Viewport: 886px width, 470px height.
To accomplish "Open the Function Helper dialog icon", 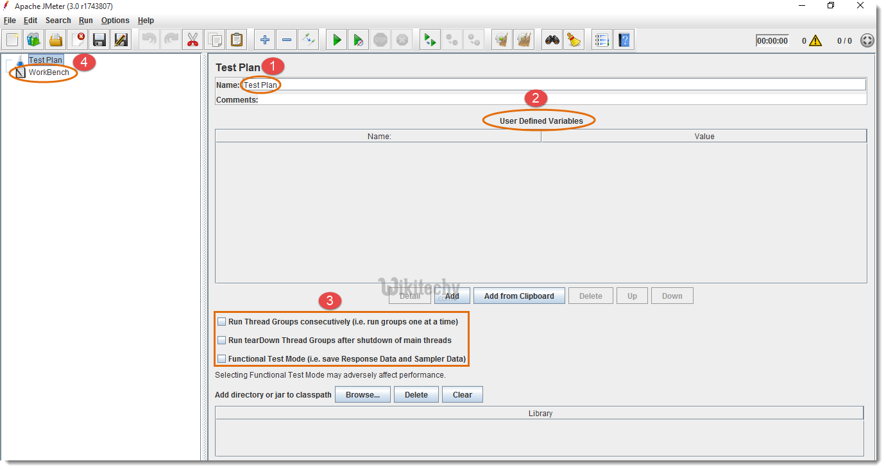I will click(601, 40).
